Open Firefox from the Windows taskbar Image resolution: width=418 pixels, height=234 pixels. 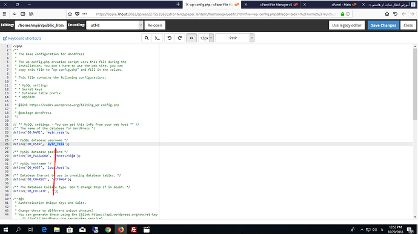[x=121, y=230]
